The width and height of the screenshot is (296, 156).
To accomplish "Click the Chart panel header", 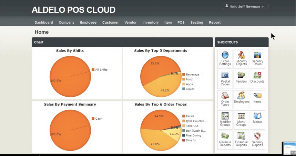I will point(122,42).
